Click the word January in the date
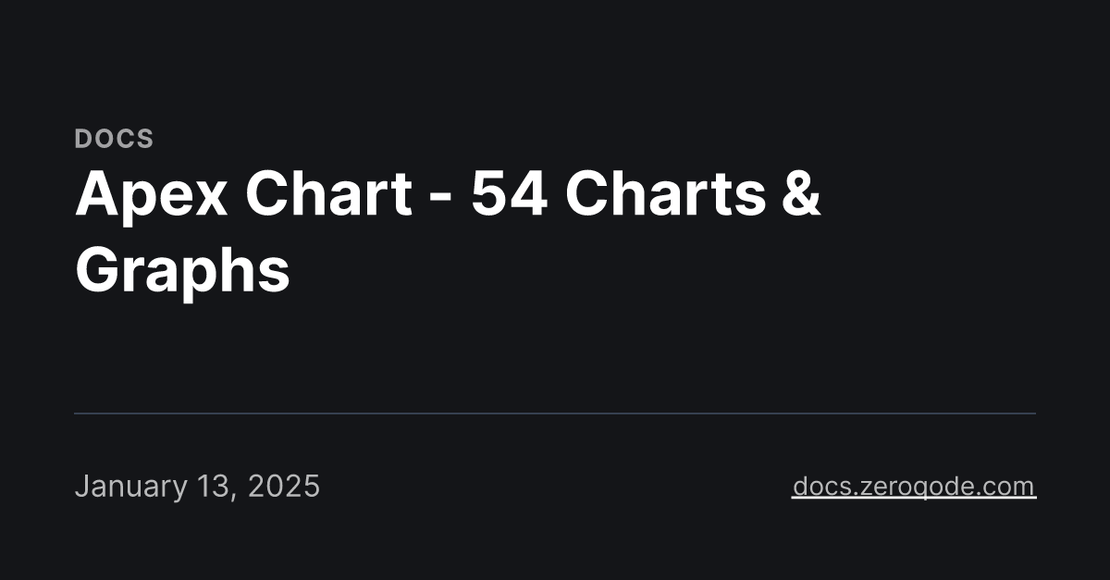 pyautogui.click(x=131, y=486)
